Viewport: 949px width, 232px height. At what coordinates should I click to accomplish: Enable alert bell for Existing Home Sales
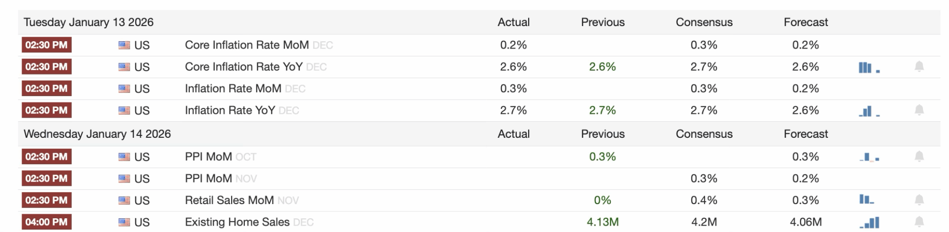pyautogui.click(x=919, y=222)
